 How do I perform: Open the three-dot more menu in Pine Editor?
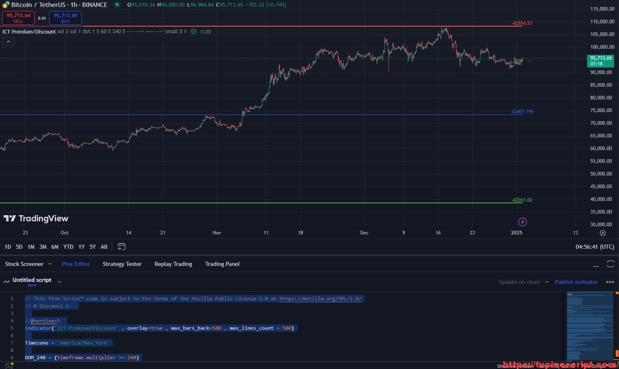tap(610, 282)
